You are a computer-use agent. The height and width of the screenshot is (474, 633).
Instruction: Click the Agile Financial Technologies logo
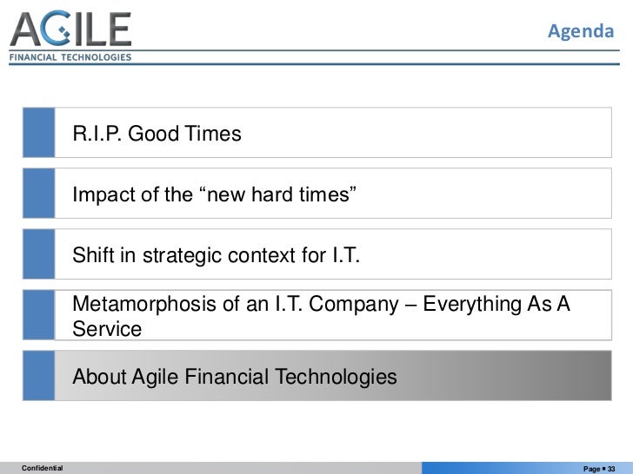pyautogui.click(x=70, y=36)
